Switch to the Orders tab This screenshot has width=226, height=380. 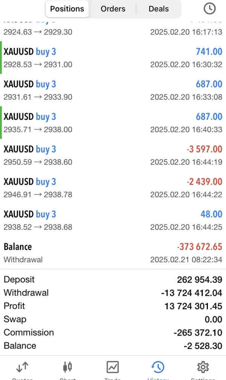point(113,9)
